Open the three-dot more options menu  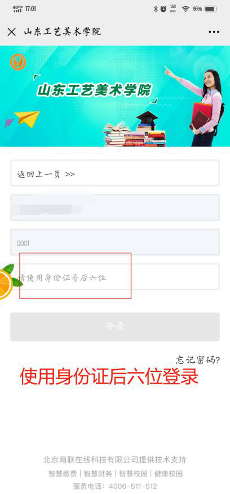pos(214,32)
